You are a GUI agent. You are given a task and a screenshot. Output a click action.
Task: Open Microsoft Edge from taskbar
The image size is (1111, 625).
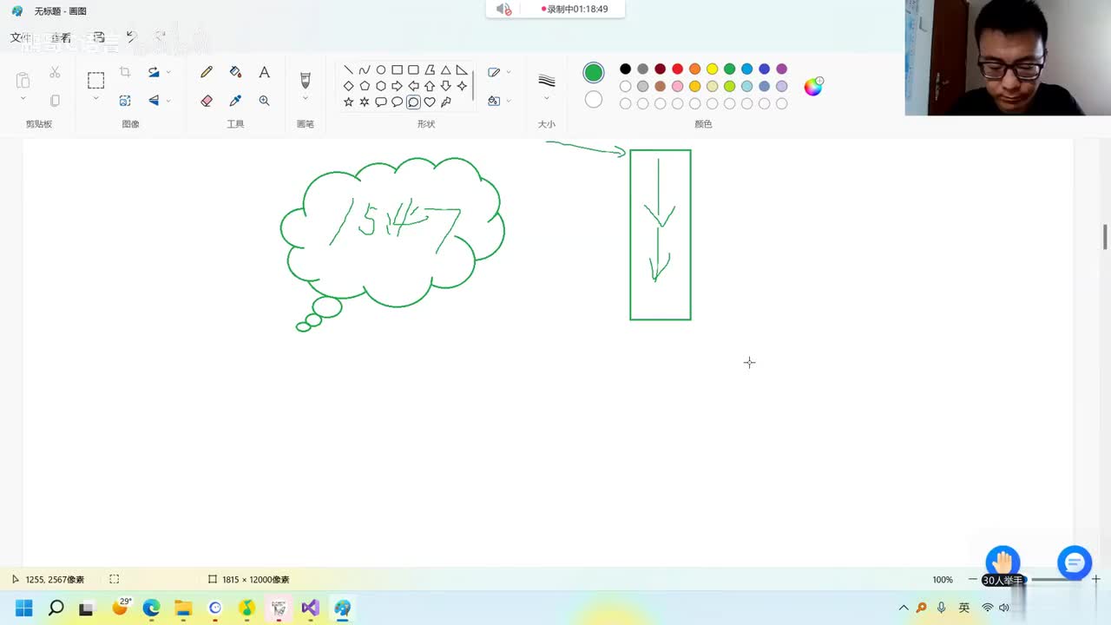(151, 608)
